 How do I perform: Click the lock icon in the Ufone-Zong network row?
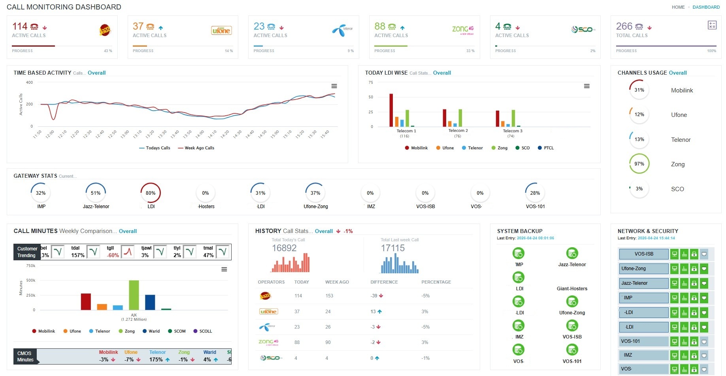[x=694, y=269]
